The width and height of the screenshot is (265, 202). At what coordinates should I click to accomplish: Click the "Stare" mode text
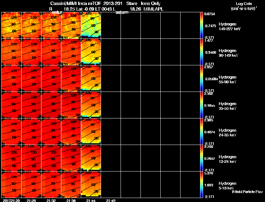(132, 4)
